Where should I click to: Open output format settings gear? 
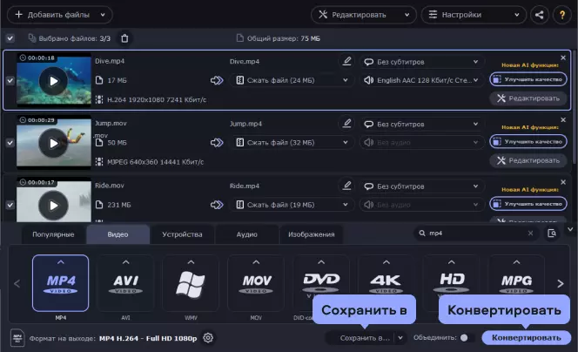tap(208, 338)
